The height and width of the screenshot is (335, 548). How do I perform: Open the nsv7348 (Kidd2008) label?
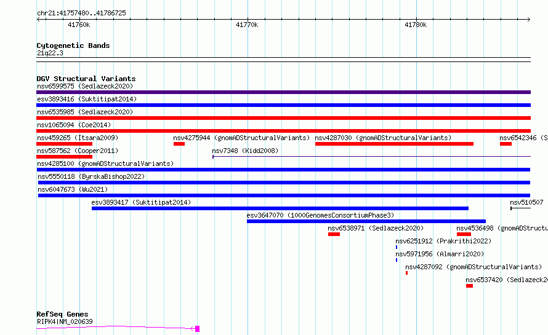245,151
